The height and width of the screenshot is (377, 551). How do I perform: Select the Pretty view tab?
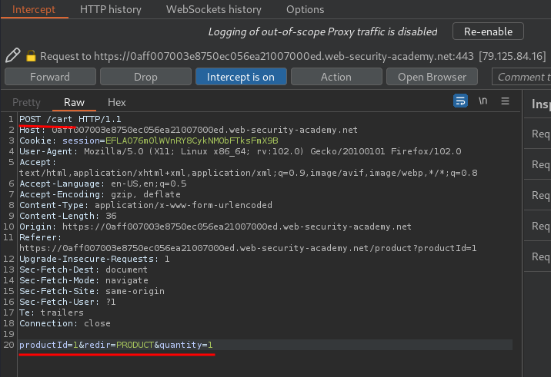coord(26,102)
